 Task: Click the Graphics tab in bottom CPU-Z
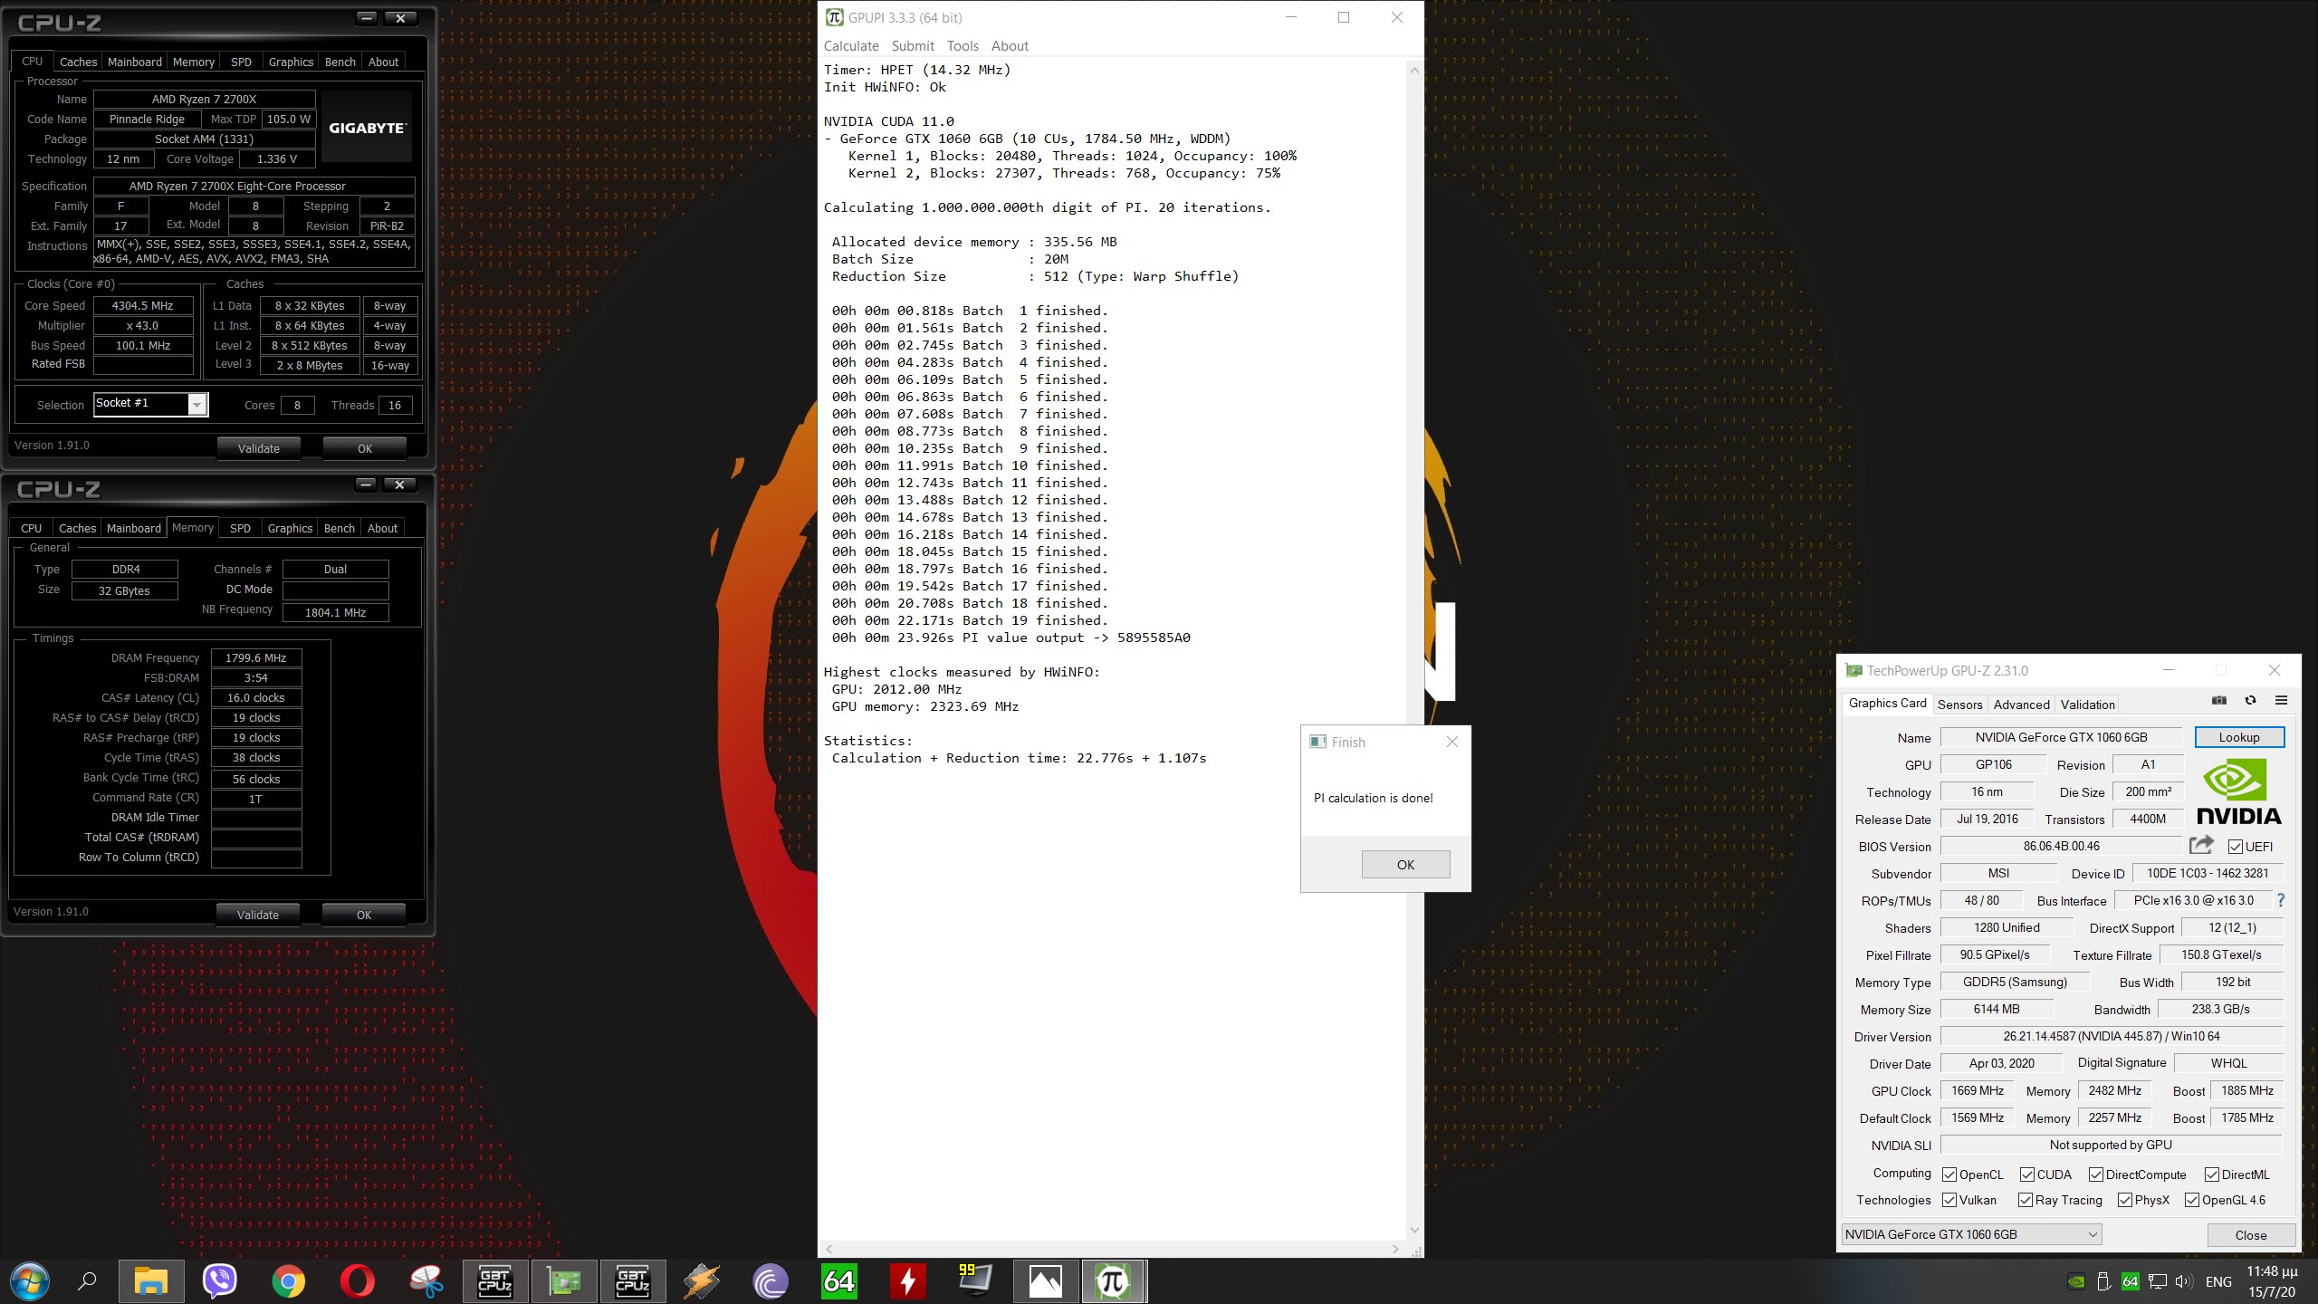[x=290, y=528]
